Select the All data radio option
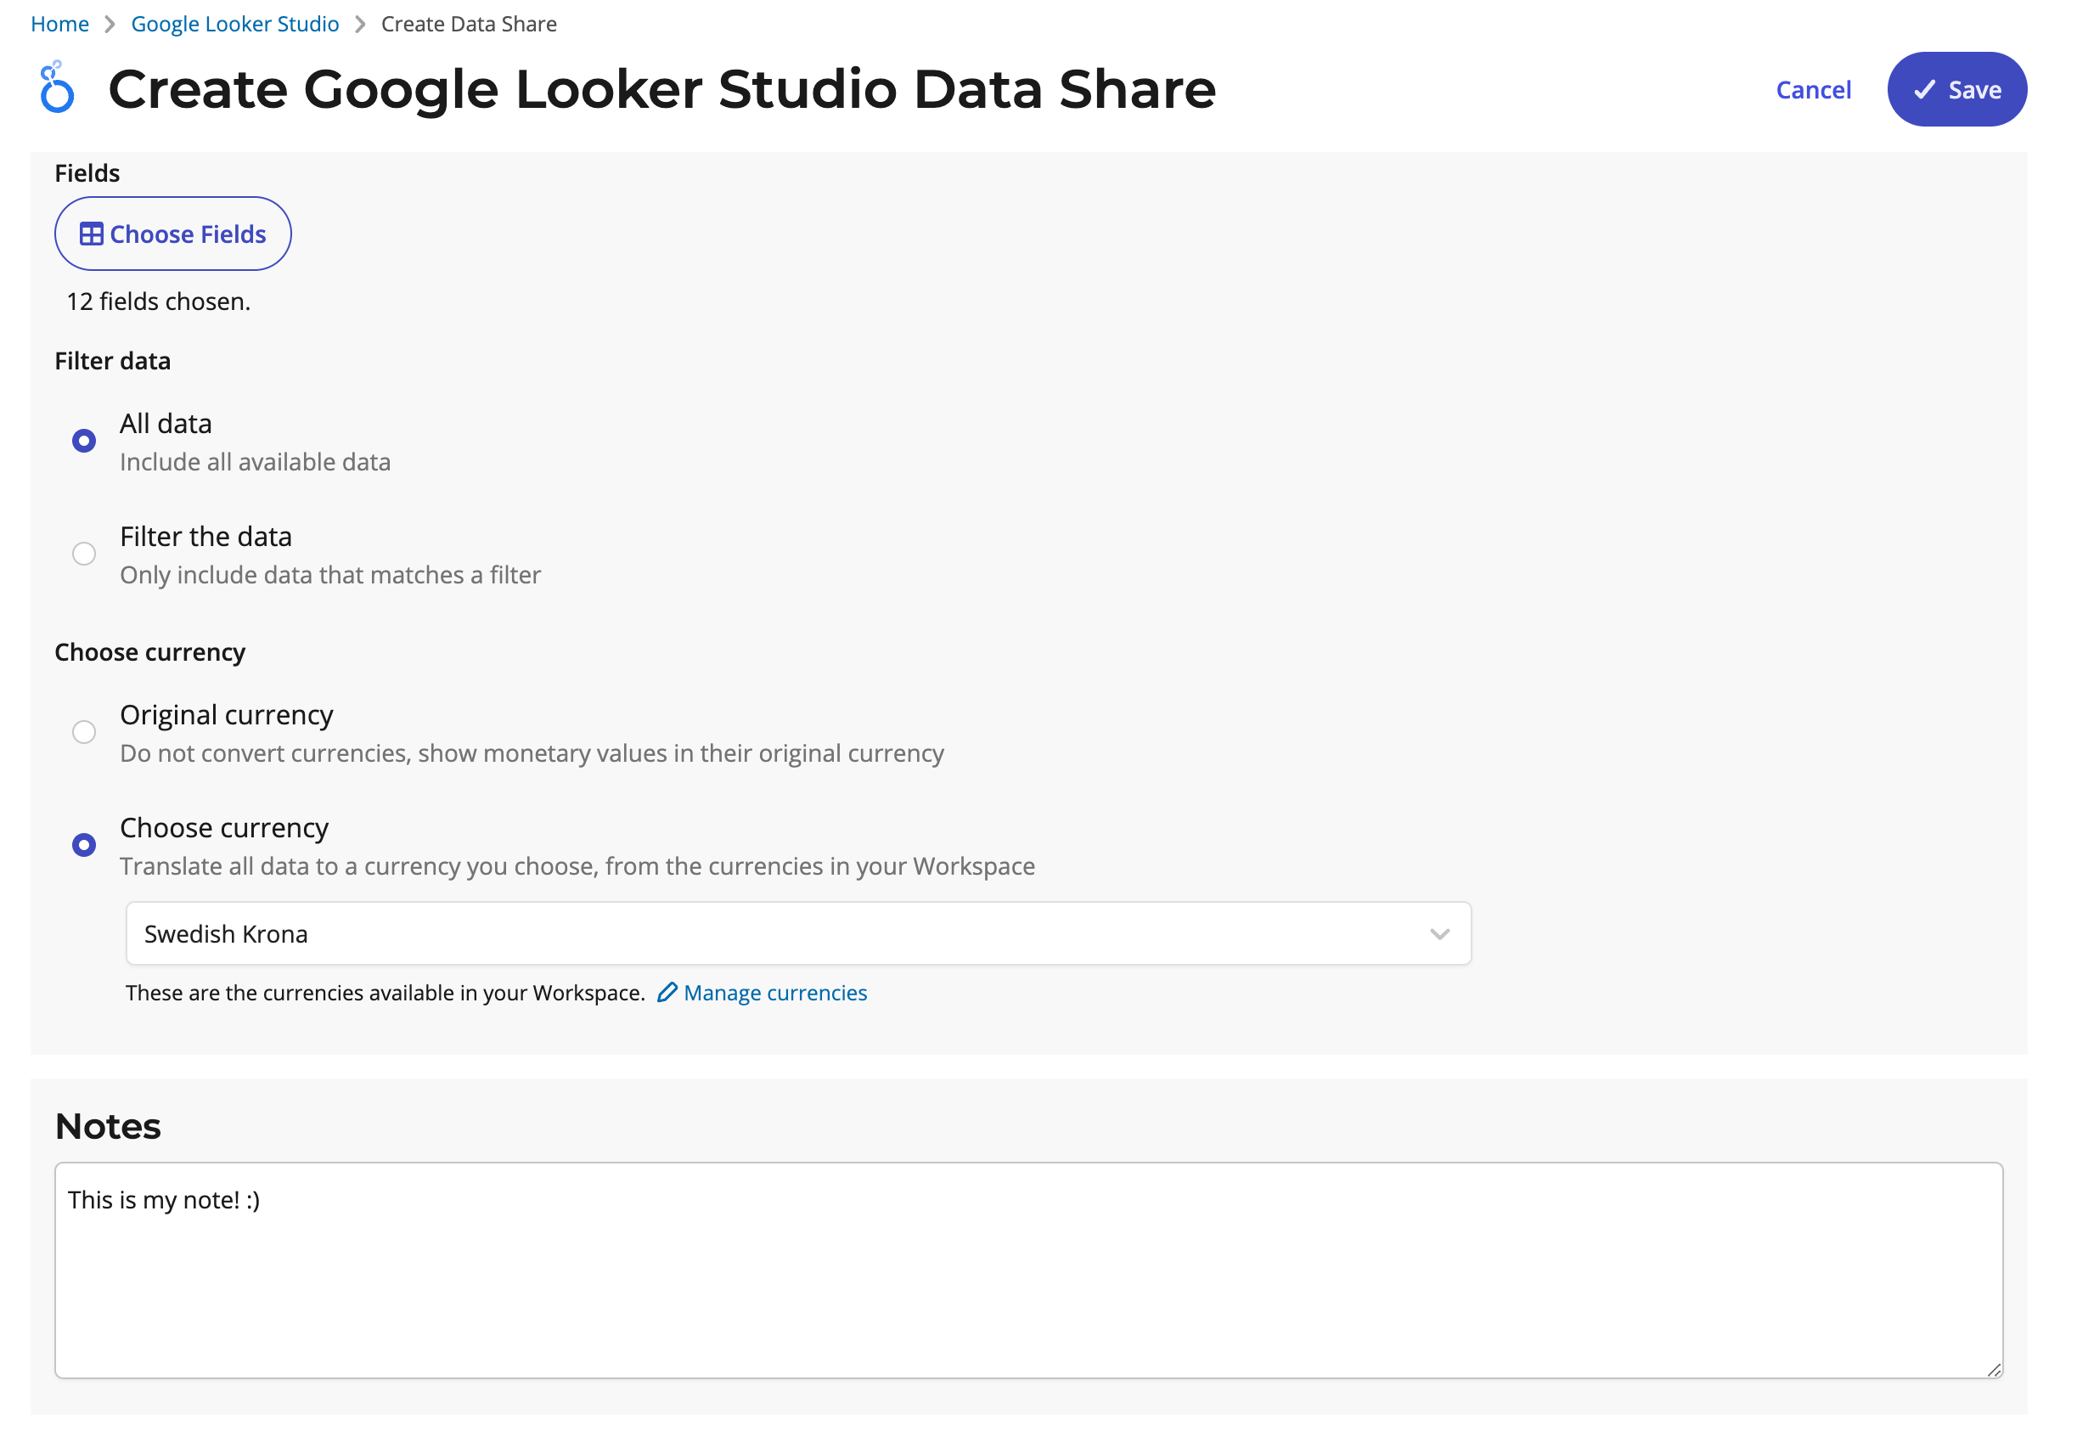2077x1442 pixels. pyautogui.click(x=84, y=441)
